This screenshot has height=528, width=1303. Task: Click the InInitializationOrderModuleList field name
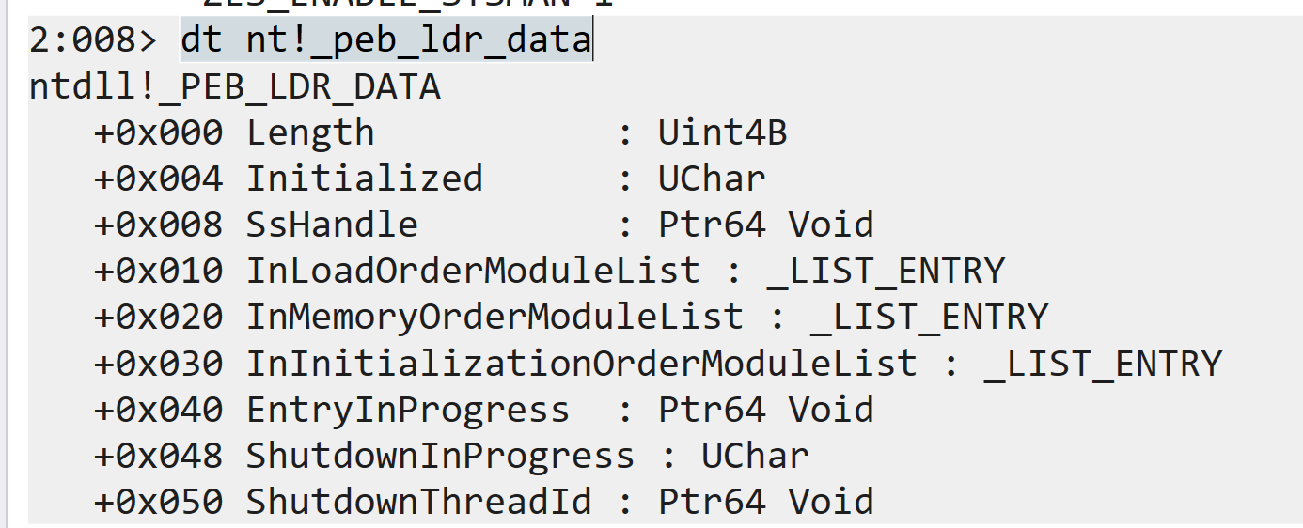[582, 363]
